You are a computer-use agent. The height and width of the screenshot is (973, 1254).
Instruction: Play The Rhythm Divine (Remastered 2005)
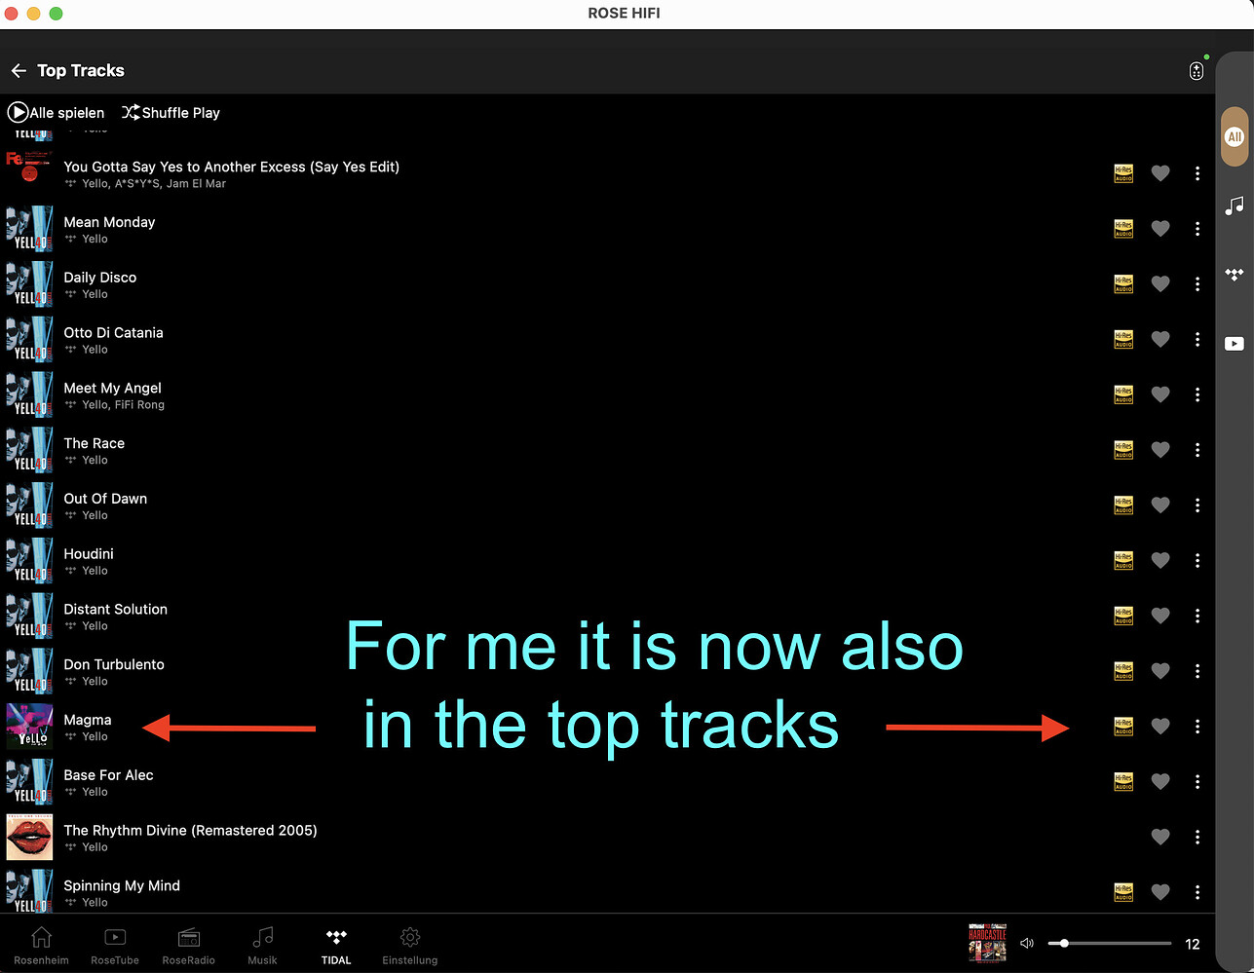191,831
